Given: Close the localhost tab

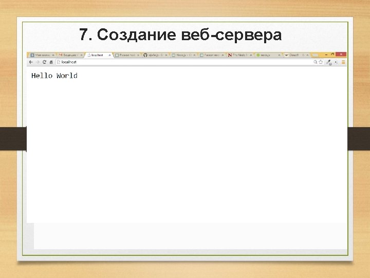Looking at the screenshot, I should point(109,55).
